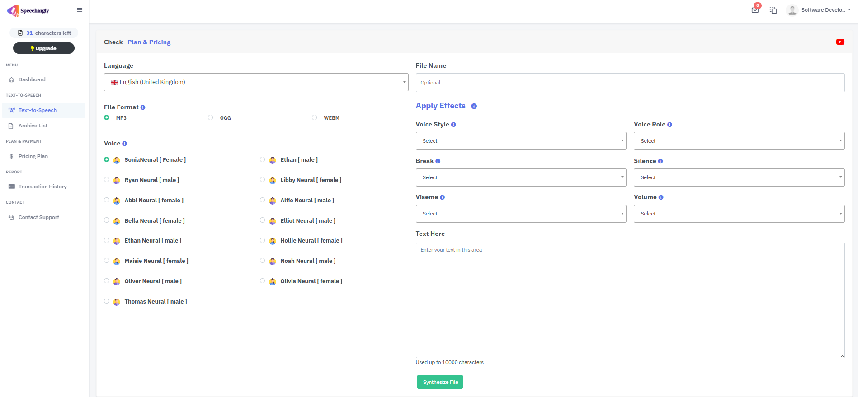Click the Transaction History card icon
Screen dimensions: 858x397
coord(11,187)
